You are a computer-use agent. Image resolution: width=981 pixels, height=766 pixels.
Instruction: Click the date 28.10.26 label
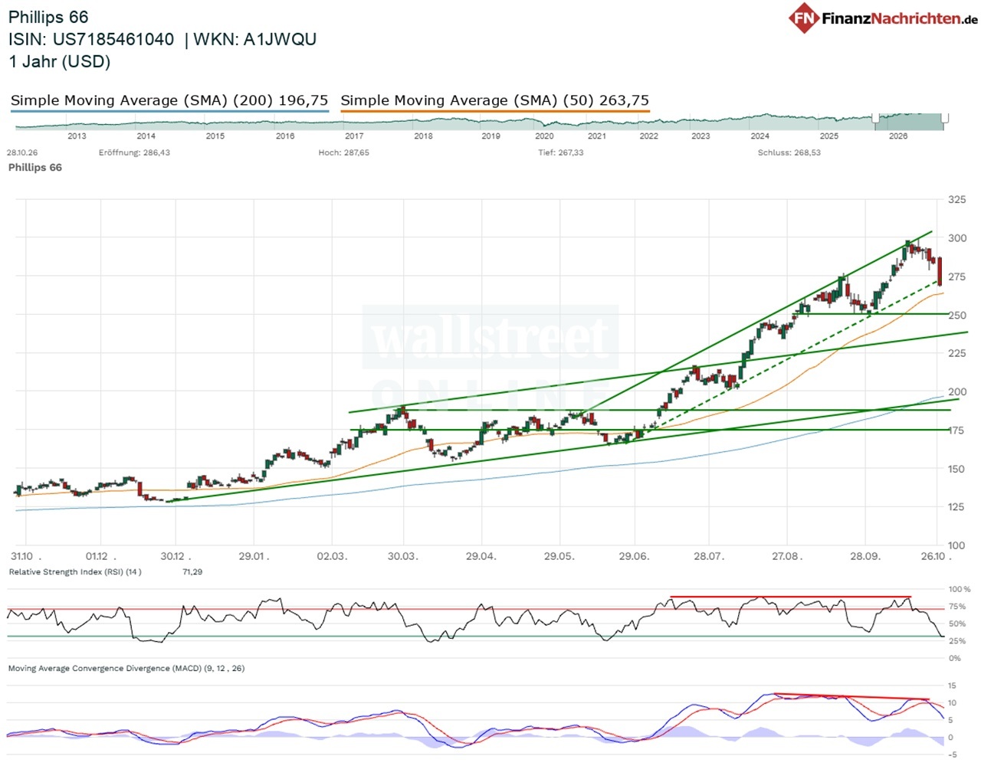pos(22,152)
